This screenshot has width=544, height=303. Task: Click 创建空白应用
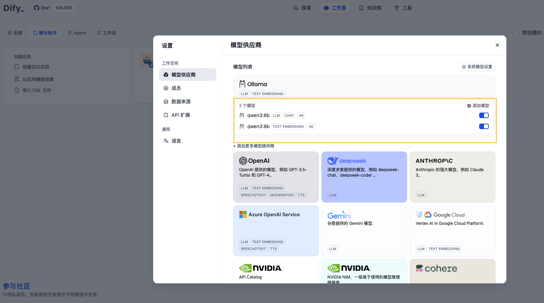[x=32, y=67]
